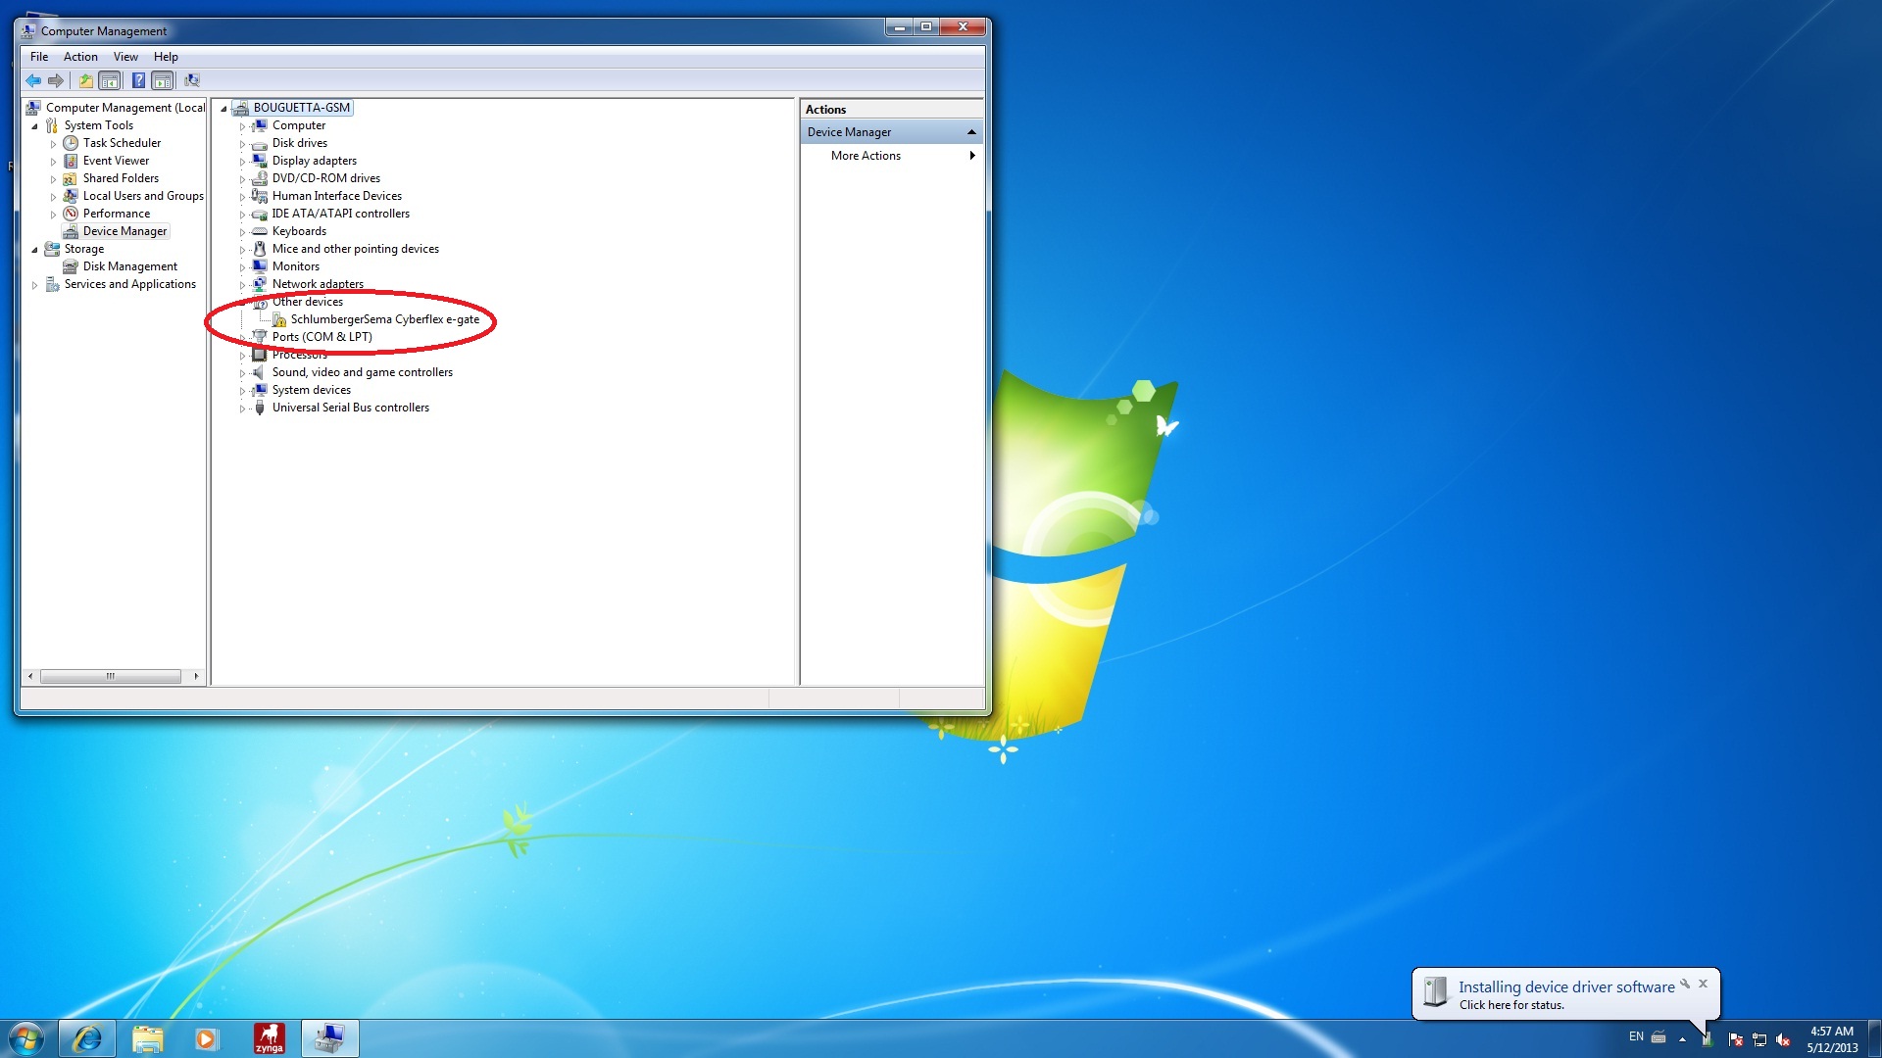Select Universal Serial Bus controllers icon
1882x1058 pixels.
tap(260, 408)
